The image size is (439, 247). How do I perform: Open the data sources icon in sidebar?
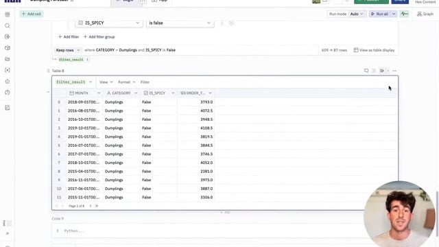pyautogui.click(x=8, y=36)
